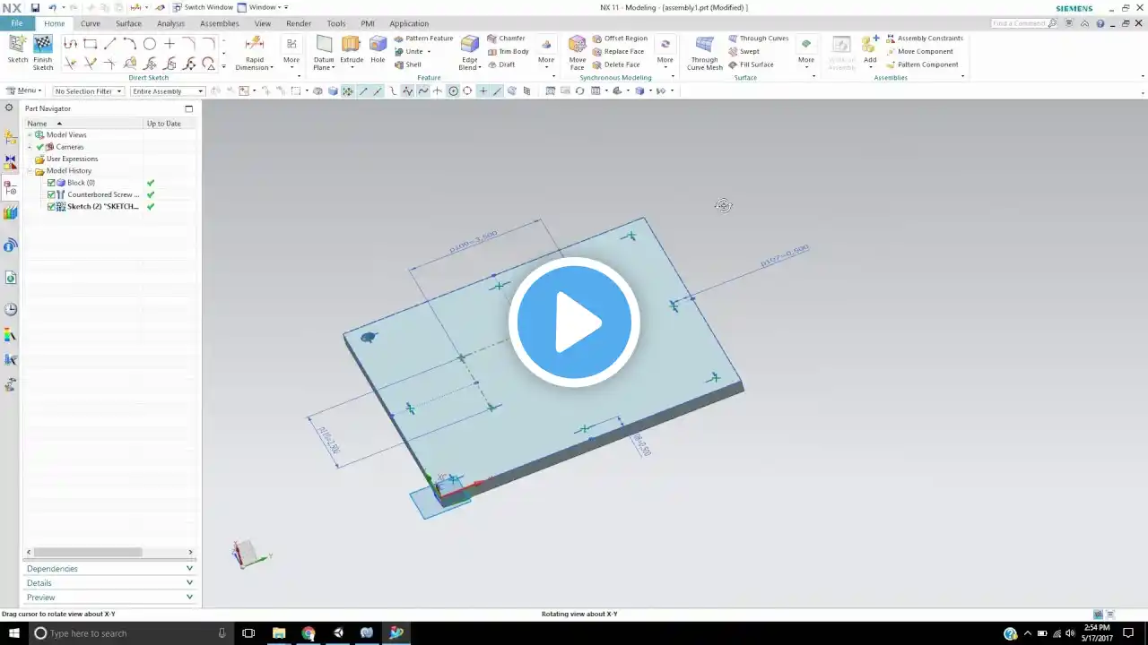Viewport: 1148px width, 645px height.
Task: Open the History clock sidebar tab
Action: 10,309
